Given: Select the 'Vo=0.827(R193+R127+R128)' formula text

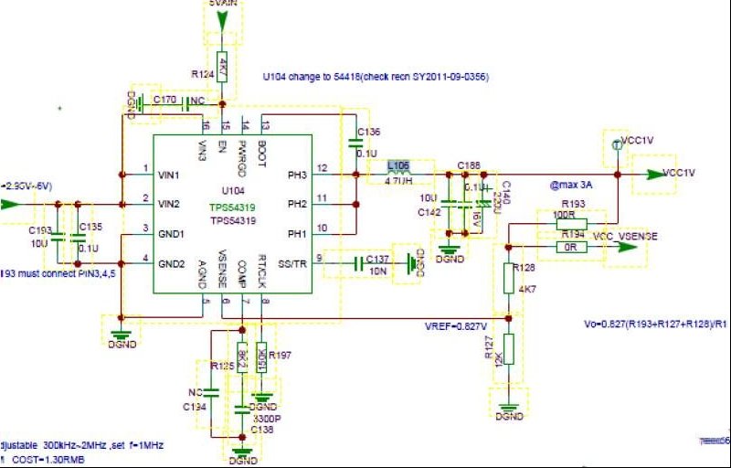Looking at the screenshot, I should pos(655,324).
